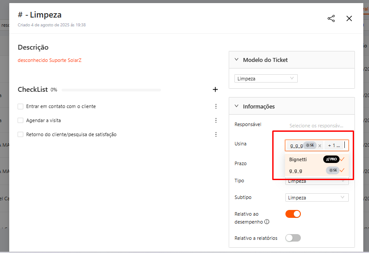The width and height of the screenshot is (369, 253).
Task: Close the Limpeza ticket dialog
Action: tap(349, 18)
